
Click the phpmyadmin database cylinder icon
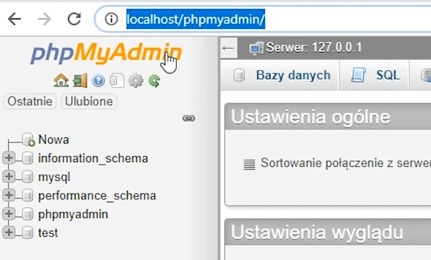click(x=27, y=214)
